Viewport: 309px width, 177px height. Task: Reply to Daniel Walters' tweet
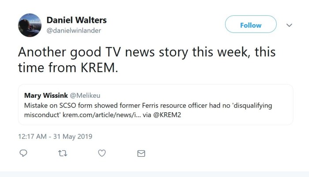tap(24, 153)
